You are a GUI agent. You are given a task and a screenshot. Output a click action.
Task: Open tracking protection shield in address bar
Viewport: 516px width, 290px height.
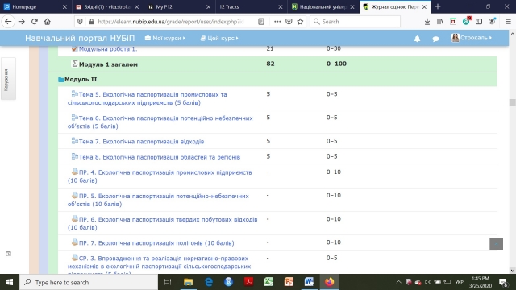click(x=80, y=22)
